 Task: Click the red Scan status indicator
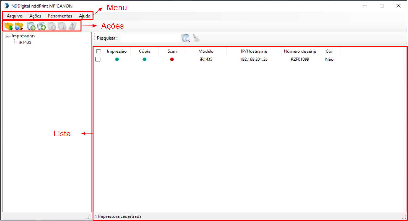pos(172,60)
